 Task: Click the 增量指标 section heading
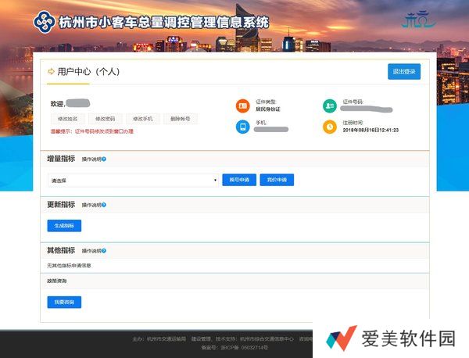click(61, 159)
